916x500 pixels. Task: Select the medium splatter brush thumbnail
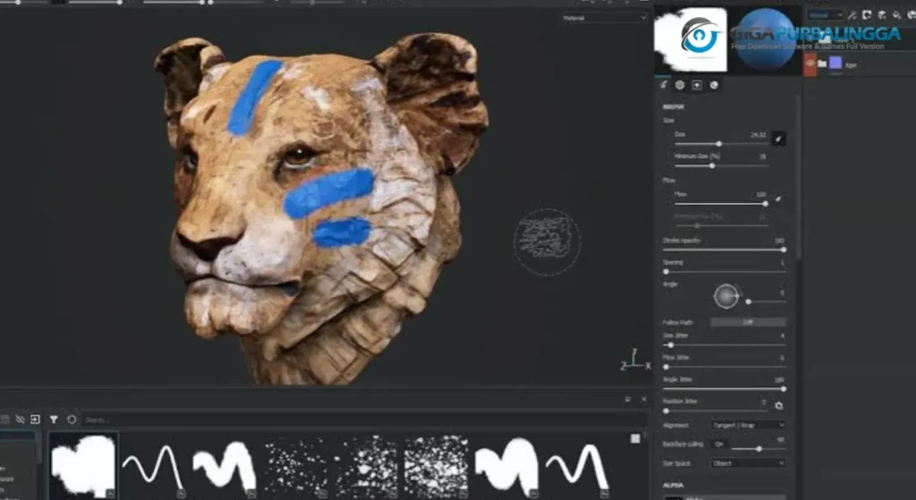[x=366, y=465]
